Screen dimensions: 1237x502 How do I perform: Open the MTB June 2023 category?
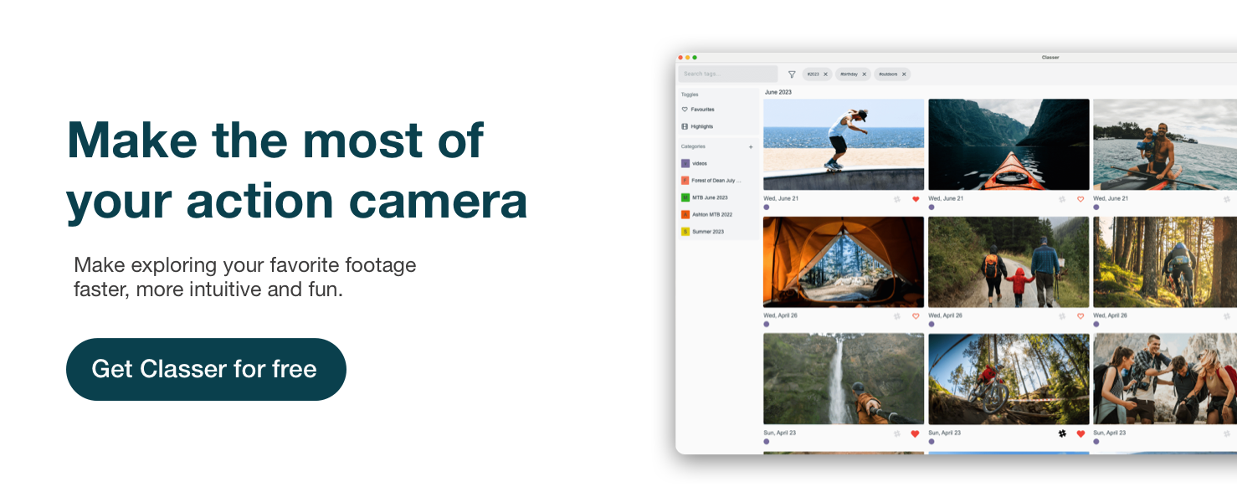tap(709, 197)
